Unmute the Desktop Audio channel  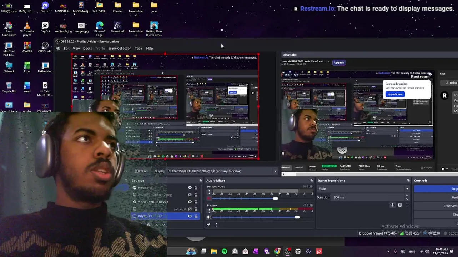click(x=209, y=198)
